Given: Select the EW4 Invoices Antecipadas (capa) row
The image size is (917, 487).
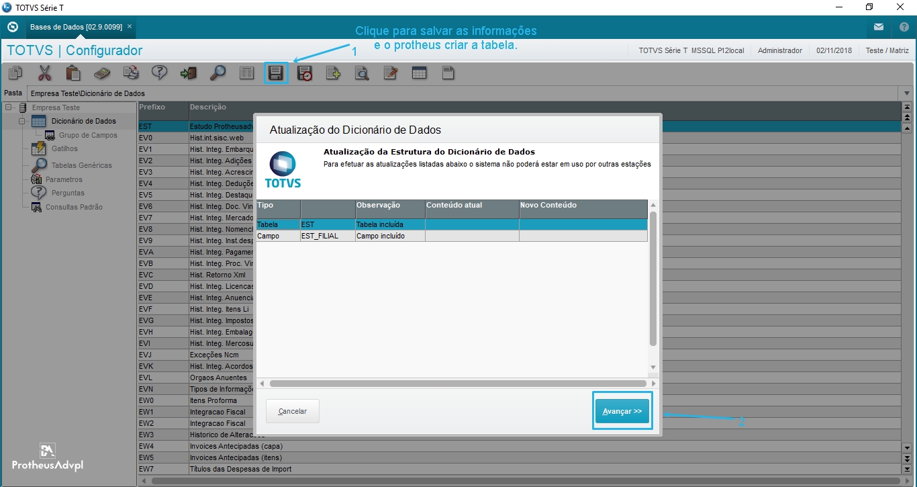Looking at the screenshot, I should pos(520,446).
